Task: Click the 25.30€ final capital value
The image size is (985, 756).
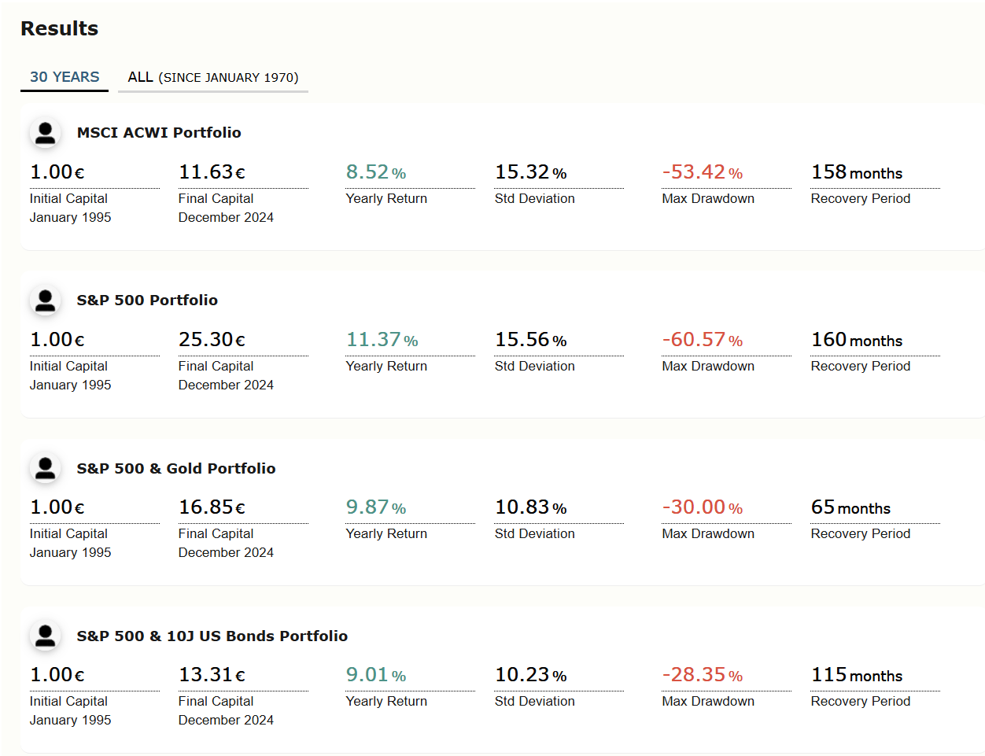Action: pos(212,340)
